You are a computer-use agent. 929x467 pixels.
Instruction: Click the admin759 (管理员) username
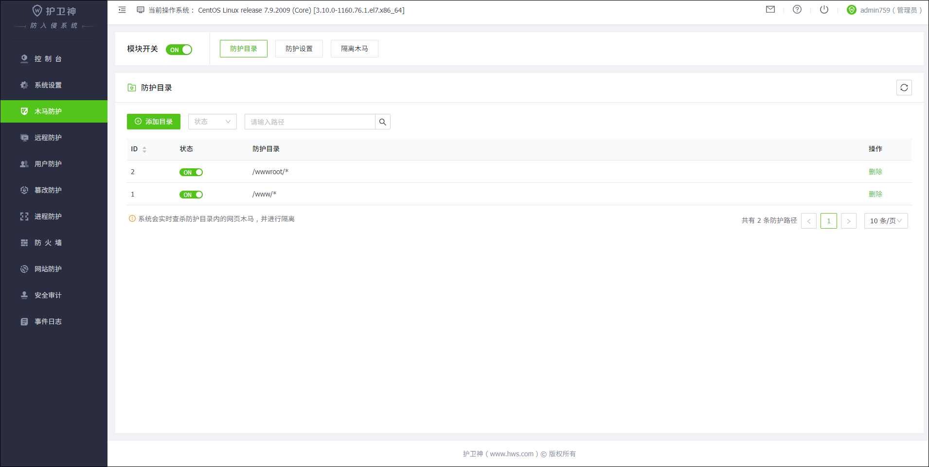pos(891,10)
